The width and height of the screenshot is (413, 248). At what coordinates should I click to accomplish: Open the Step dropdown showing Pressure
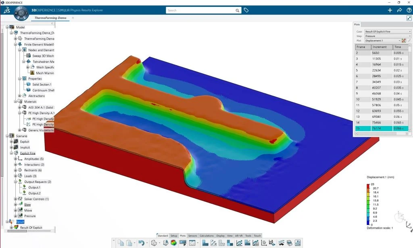(387, 36)
